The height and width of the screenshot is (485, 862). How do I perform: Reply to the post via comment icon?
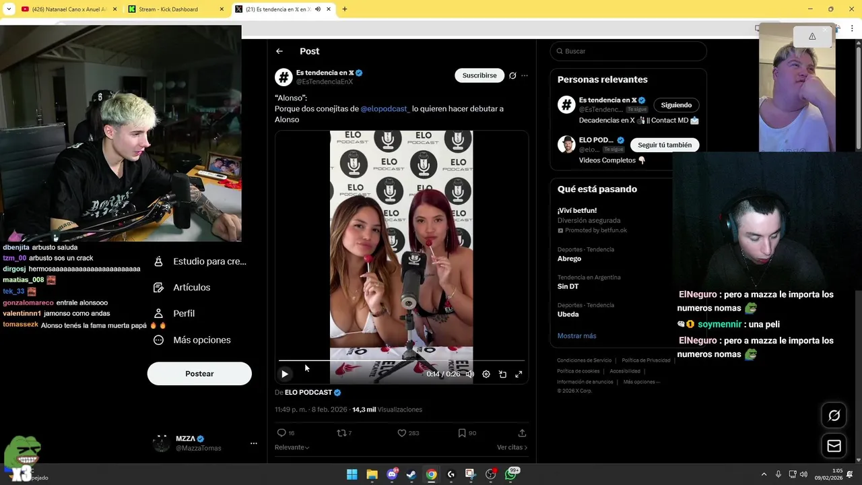point(281,433)
